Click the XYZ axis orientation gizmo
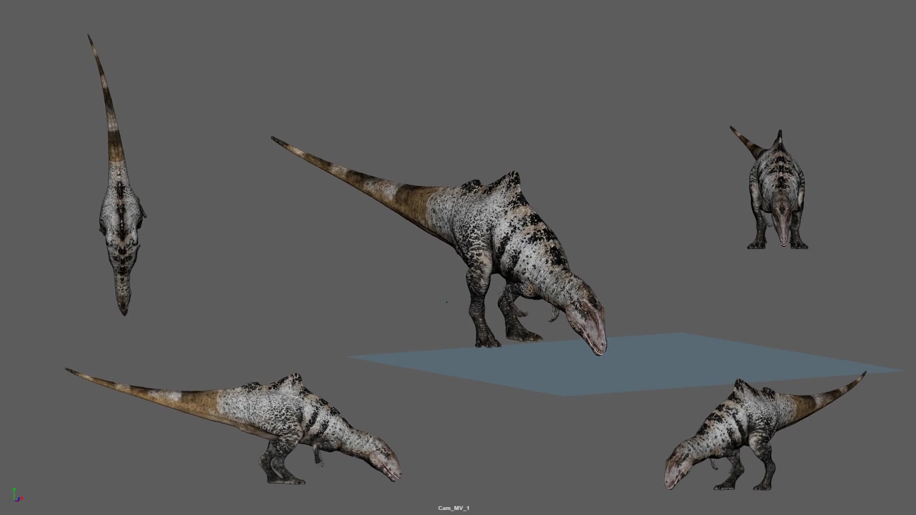 [x=17, y=495]
